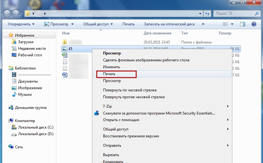Open Недавние места in Favorites
This screenshot has width=263, height=163.
coord(32,48)
